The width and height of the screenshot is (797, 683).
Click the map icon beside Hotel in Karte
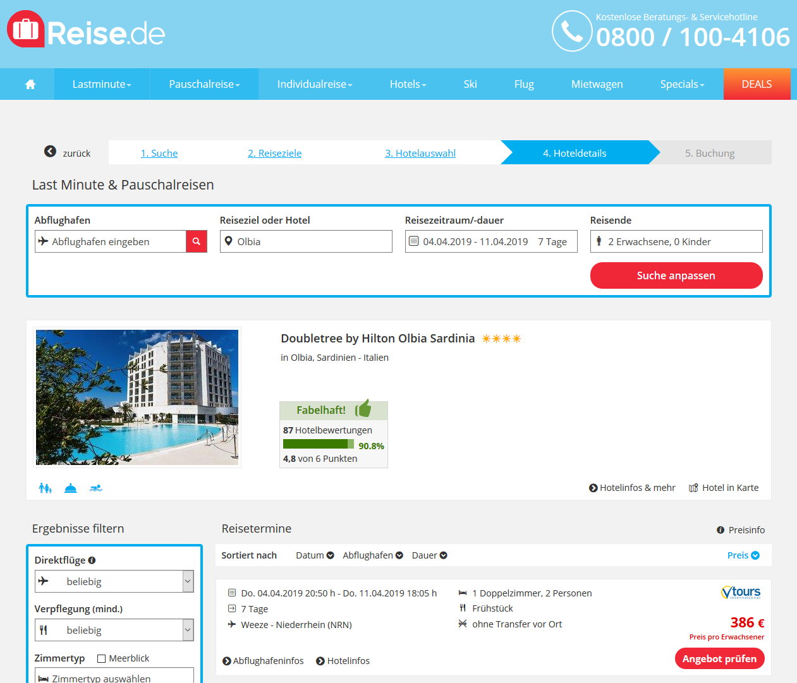pyautogui.click(x=693, y=488)
